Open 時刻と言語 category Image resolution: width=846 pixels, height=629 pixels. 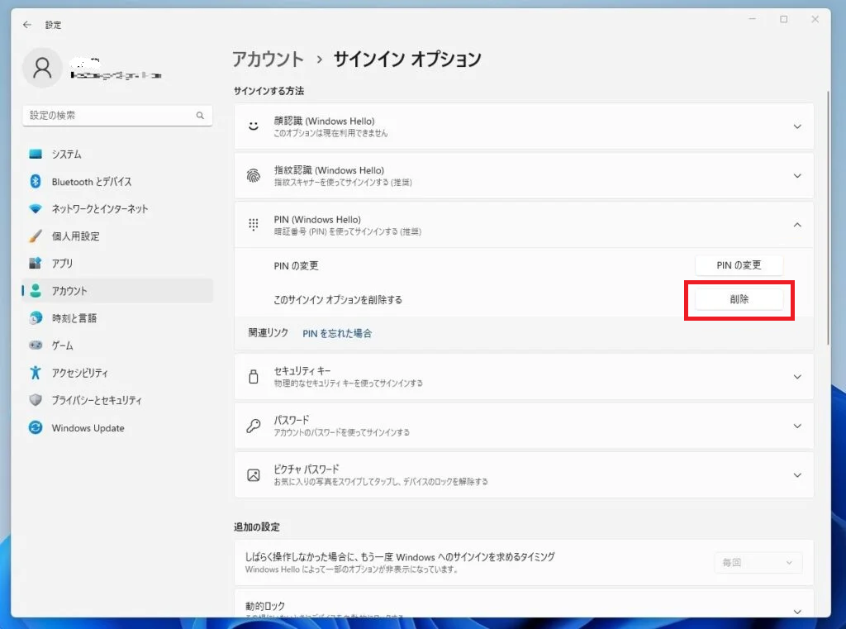coord(117,318)
